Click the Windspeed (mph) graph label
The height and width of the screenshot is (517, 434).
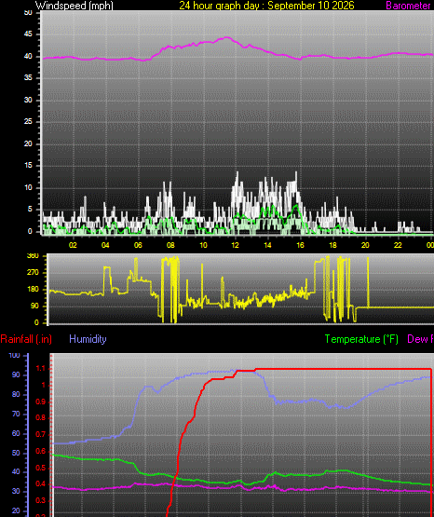click(75, 6)
